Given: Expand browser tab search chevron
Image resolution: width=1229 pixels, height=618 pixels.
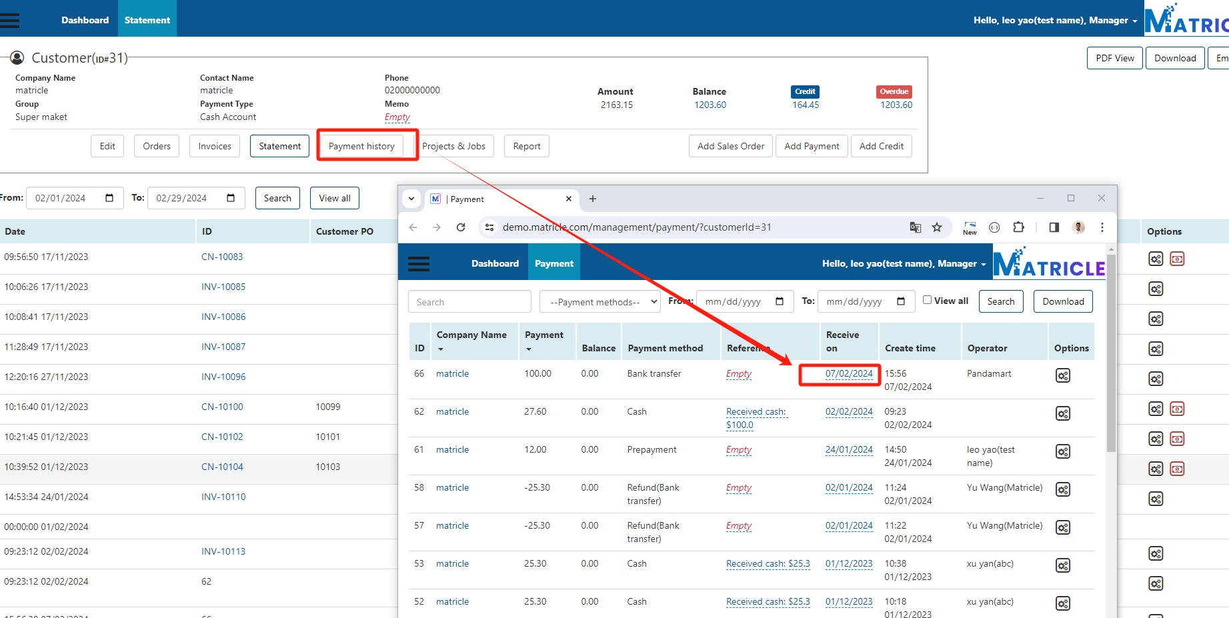Looking at the screenshot, I should pos(411,199).
